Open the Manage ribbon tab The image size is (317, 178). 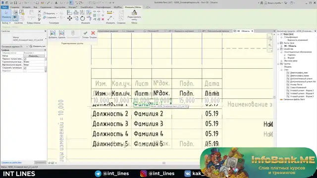pyautogui.click(x=46, y=7)
